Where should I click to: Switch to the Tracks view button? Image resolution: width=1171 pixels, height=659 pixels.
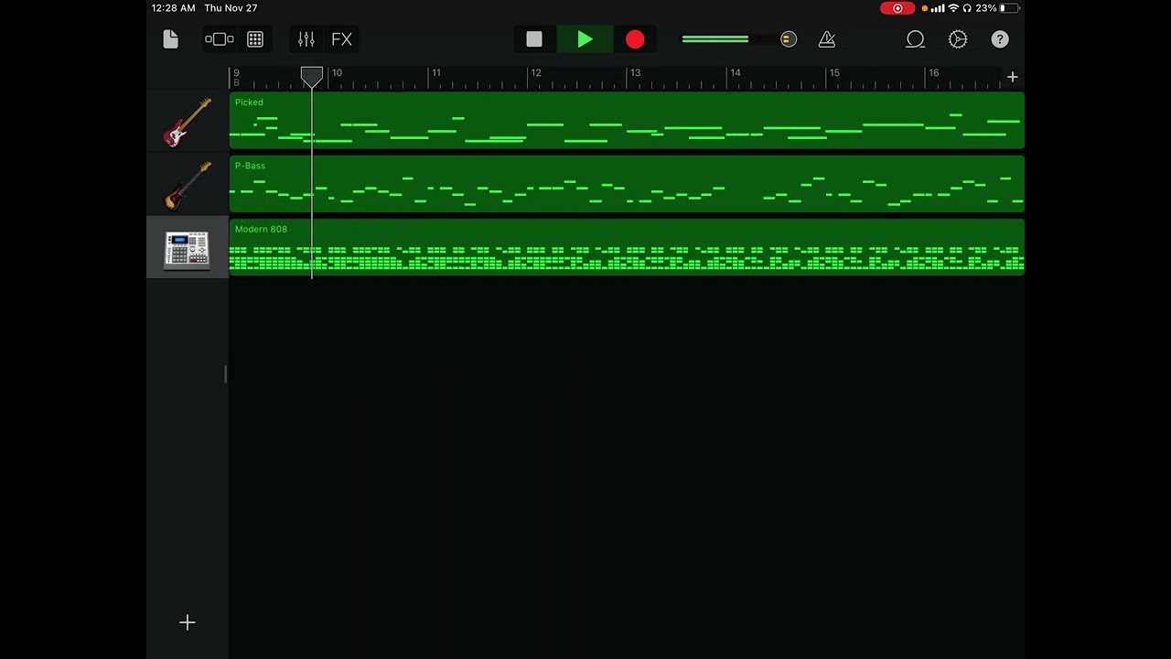tap(220, 39)
